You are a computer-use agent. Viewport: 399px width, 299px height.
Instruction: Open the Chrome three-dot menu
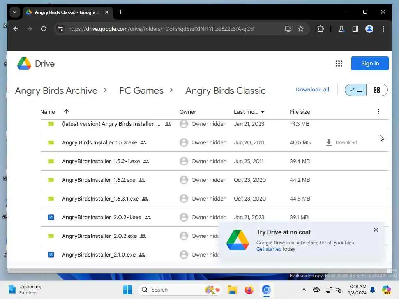coord(383,29)
